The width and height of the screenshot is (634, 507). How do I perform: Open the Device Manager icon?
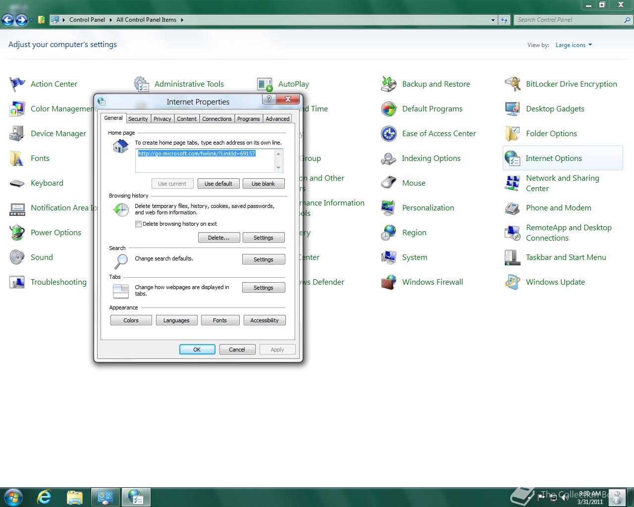[17, 134]
